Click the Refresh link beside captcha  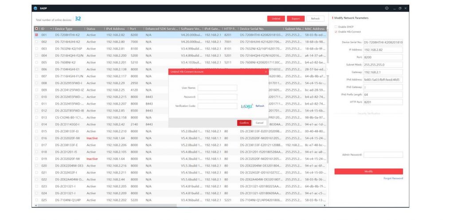click(260, 106)
